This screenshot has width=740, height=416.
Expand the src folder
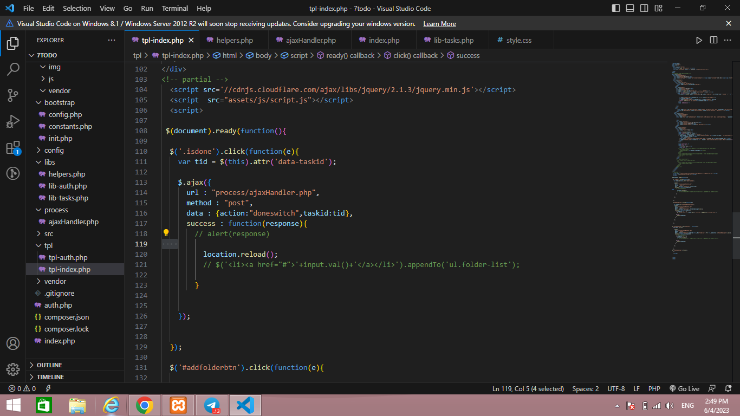pos(75,234)
